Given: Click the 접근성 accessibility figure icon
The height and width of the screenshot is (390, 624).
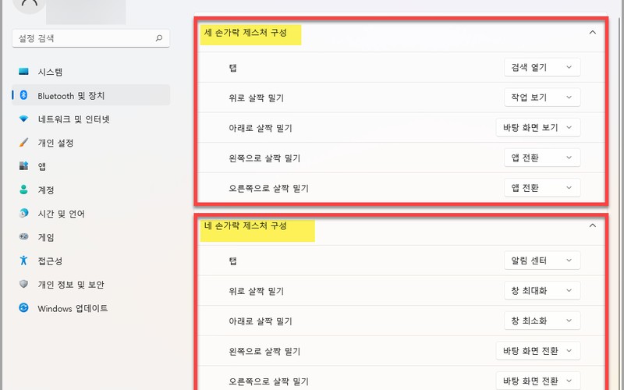Looking at the screenshot, I should (x=23, y=261).
